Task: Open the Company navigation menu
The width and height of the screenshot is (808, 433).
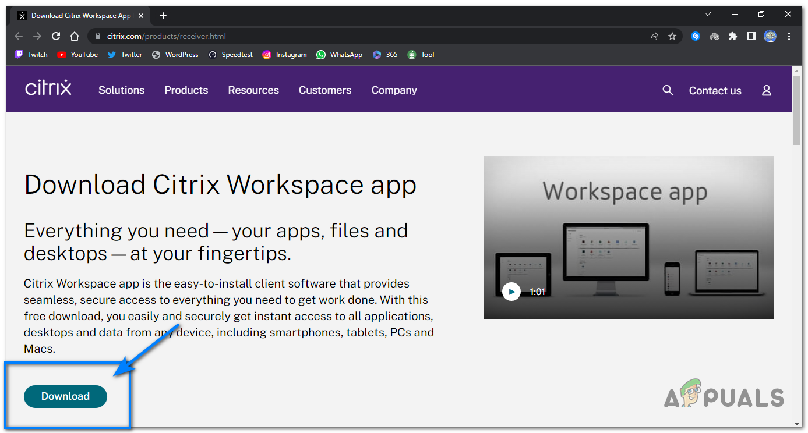Action: (x=394, y=90)
